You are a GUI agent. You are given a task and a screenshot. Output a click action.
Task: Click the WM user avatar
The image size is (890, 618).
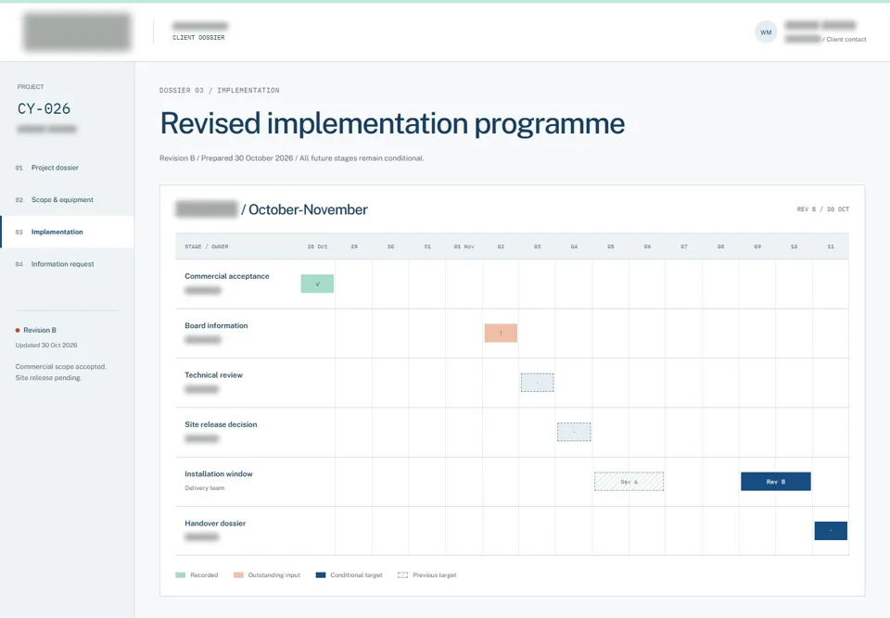(766, 32)
